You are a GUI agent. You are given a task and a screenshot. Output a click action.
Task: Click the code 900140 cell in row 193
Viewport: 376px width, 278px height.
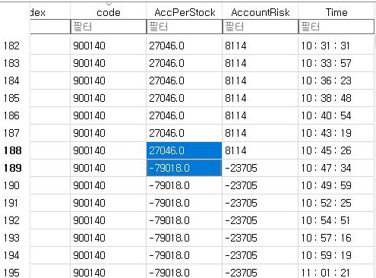coord(109,238)
